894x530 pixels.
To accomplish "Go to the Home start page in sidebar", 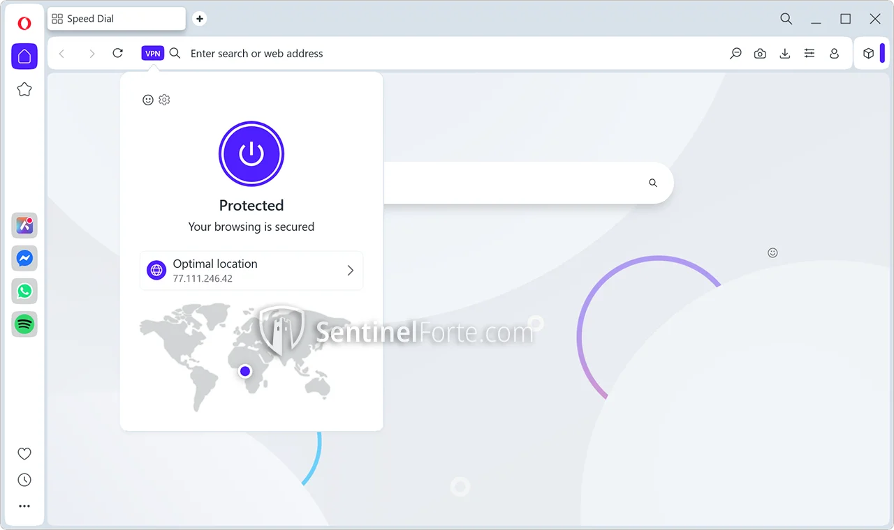I will click(x=24, y=56).
